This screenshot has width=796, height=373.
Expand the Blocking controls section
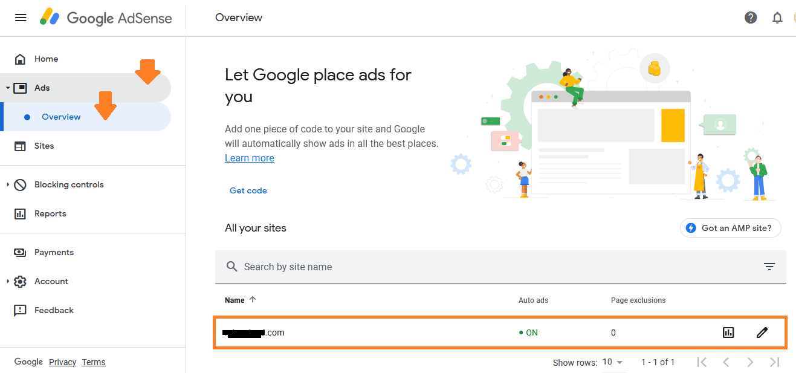[8, 184]
